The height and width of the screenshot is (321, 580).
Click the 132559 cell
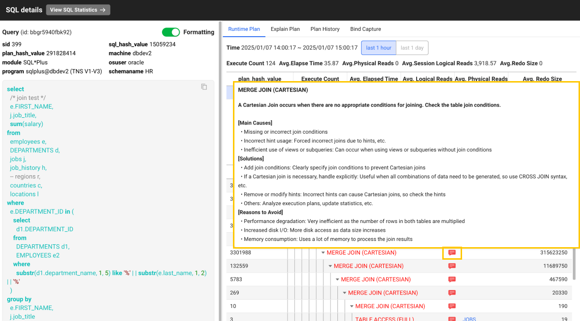point(239,266)
